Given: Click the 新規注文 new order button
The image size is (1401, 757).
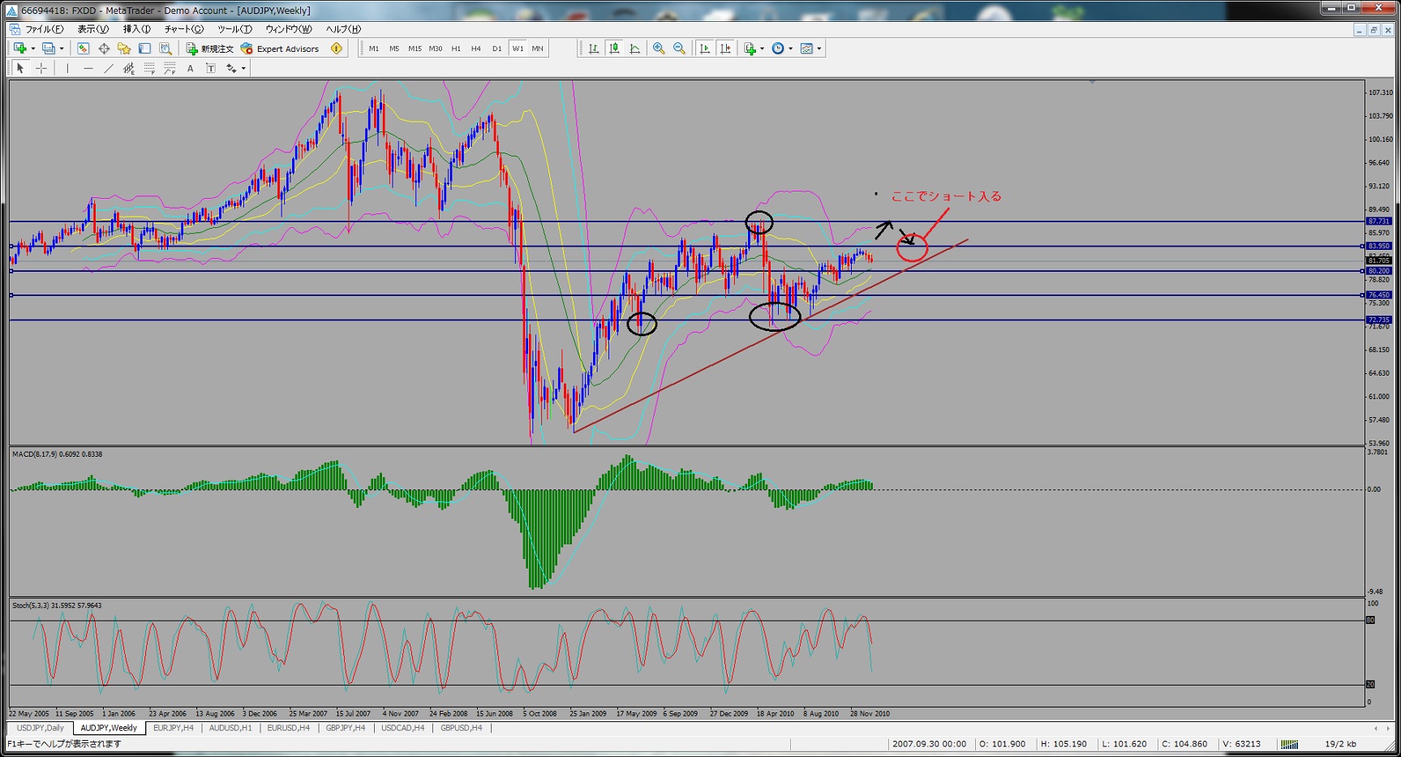Looking at the screenshot, I should pyautogui.click(x=210, y=49).
